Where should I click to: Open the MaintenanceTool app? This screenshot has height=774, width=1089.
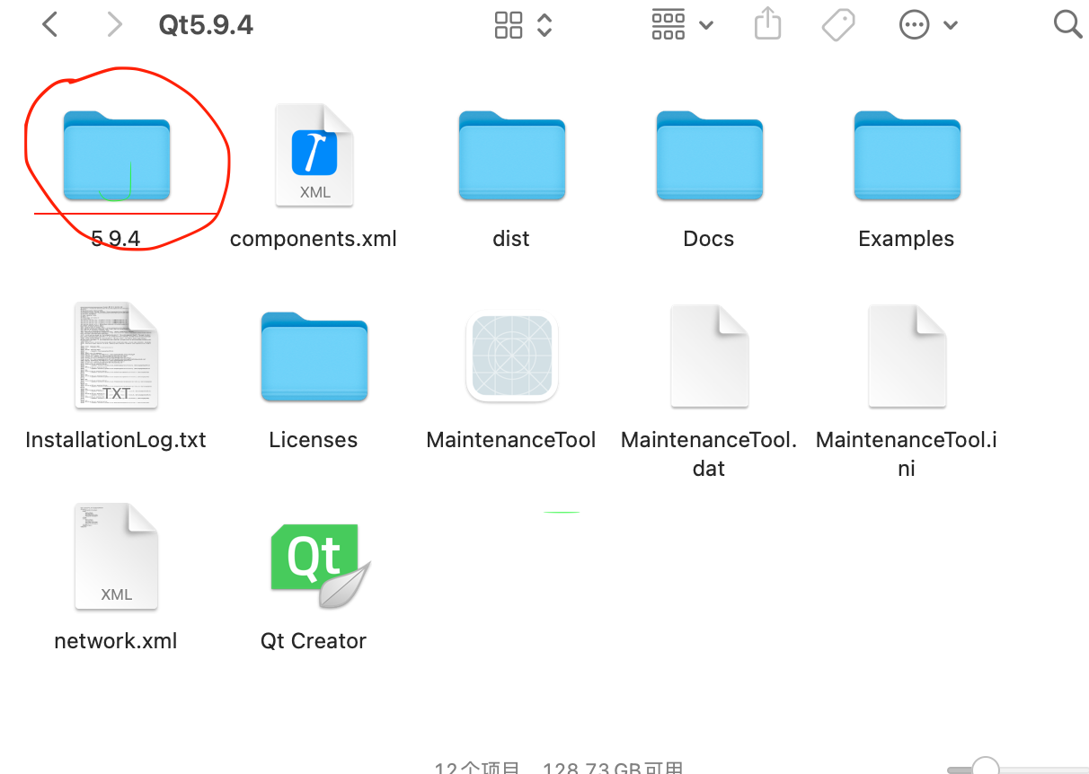(x=511, y=356)
